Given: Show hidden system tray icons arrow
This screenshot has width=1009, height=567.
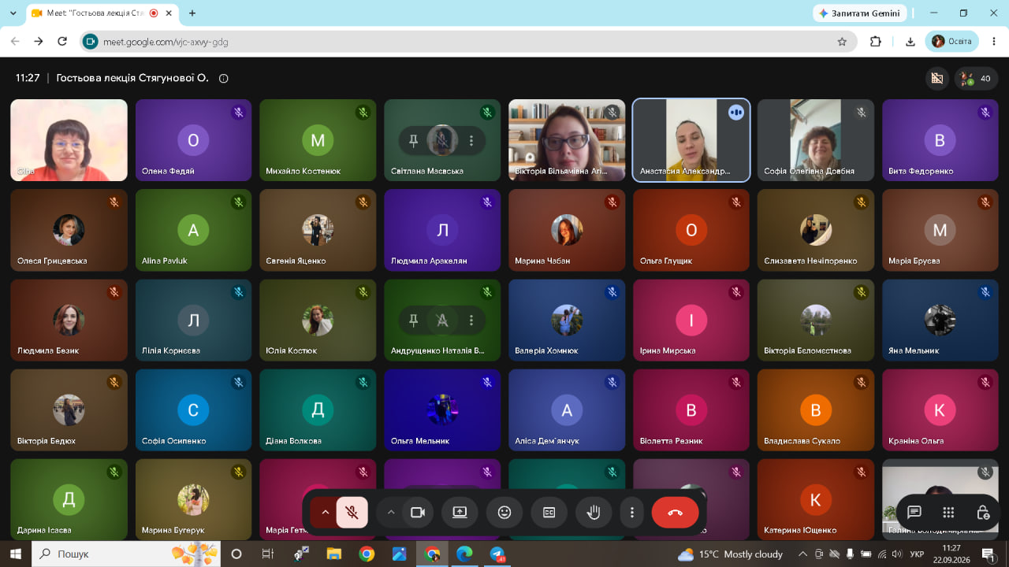Looking at the screenshot, I should (x=802, y=554).
